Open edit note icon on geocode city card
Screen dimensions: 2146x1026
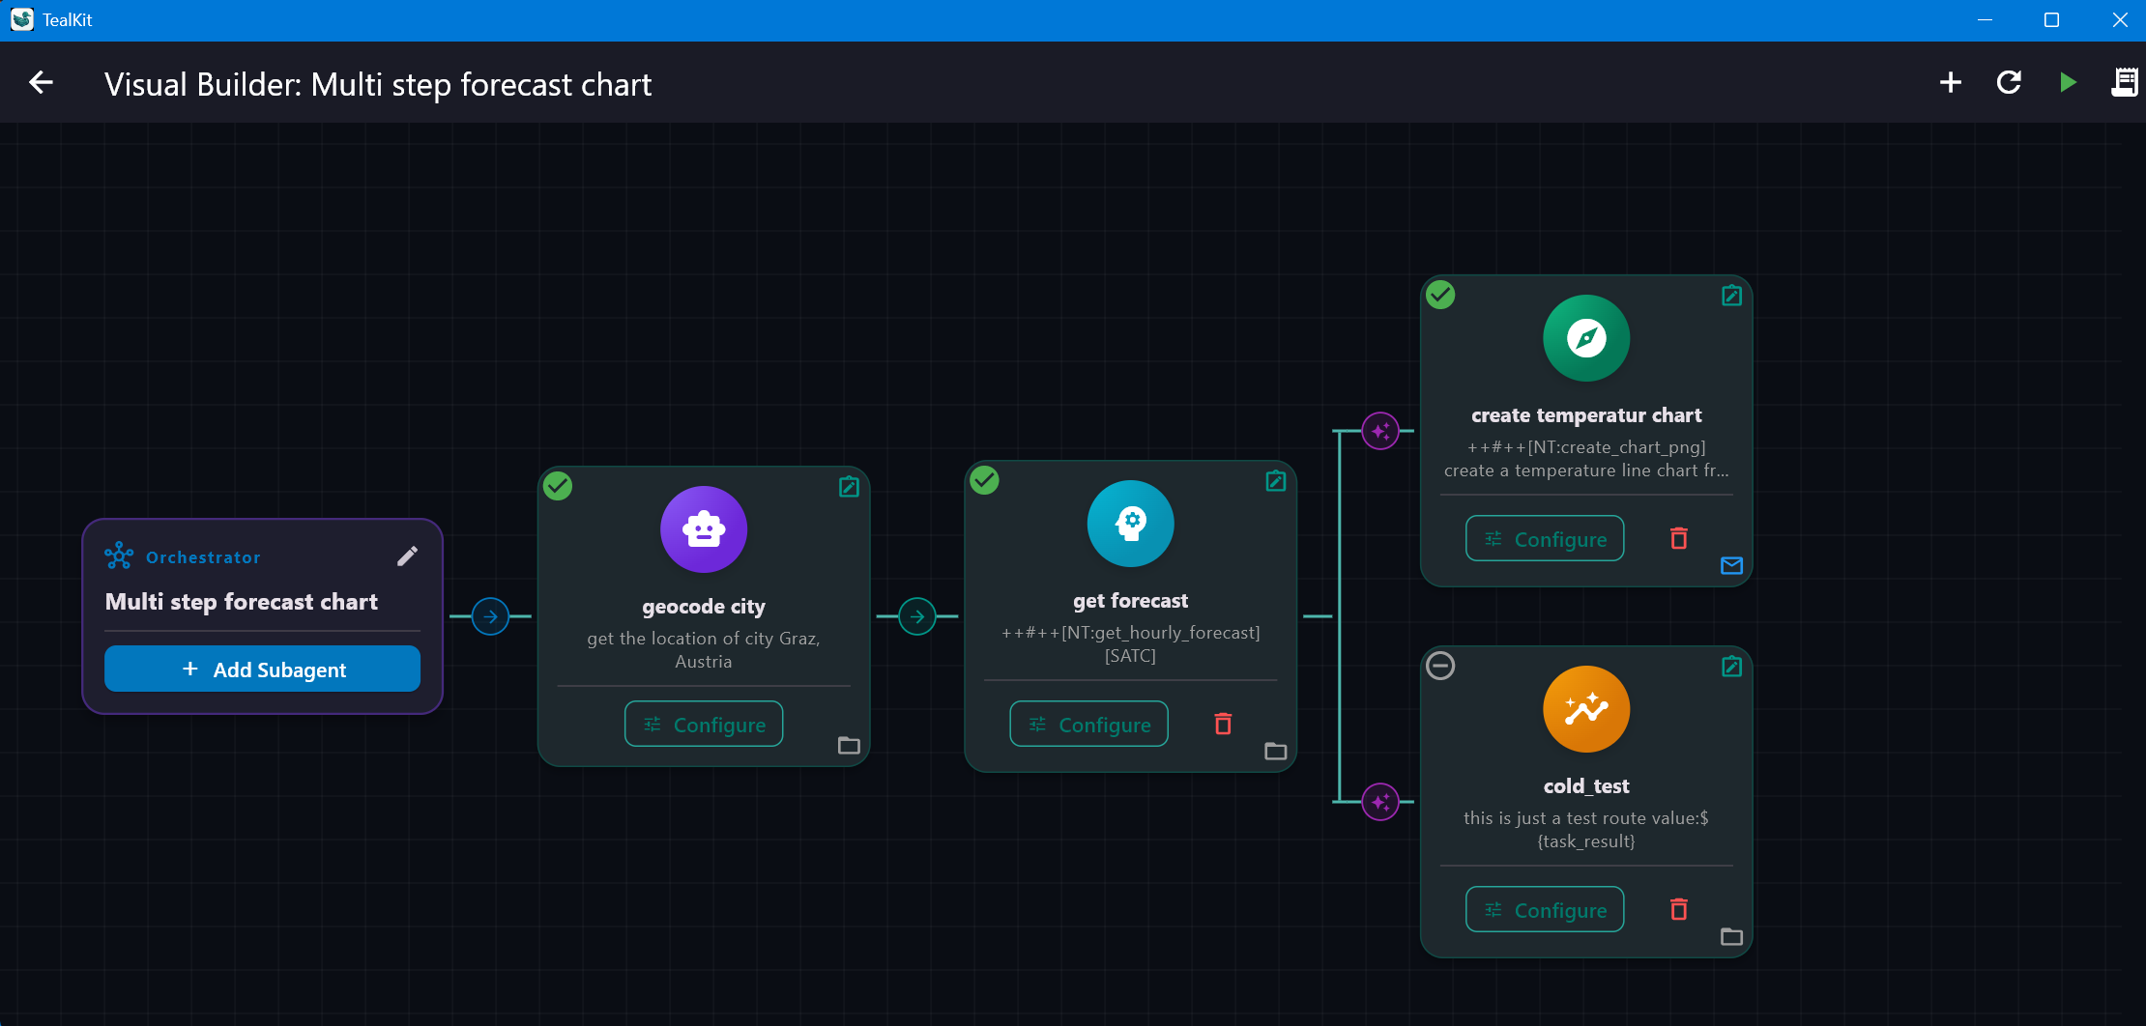click(849, 486)
